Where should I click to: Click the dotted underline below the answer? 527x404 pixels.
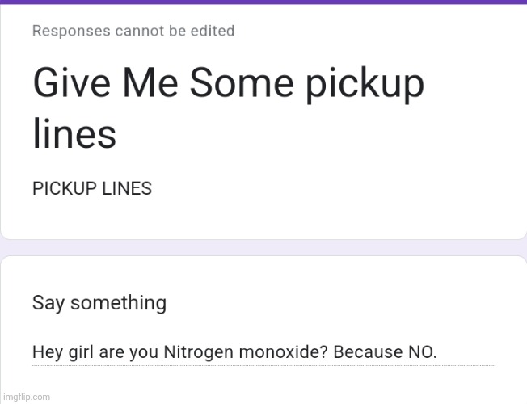click(x=263, y=365)
